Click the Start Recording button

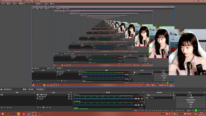pos(191,97)
